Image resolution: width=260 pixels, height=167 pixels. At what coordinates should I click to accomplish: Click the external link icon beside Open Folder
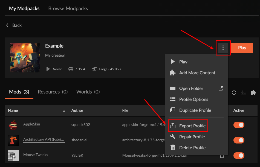(221, 88)
